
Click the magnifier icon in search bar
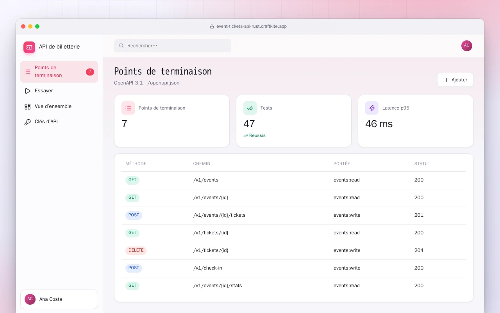click(121, 46)
